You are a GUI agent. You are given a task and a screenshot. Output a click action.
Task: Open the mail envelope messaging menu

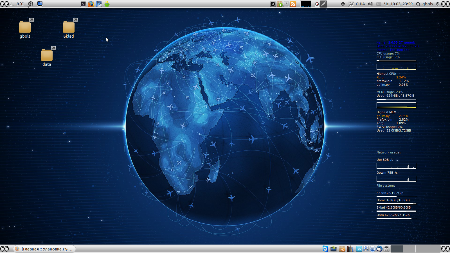click(x=379, y=4)
